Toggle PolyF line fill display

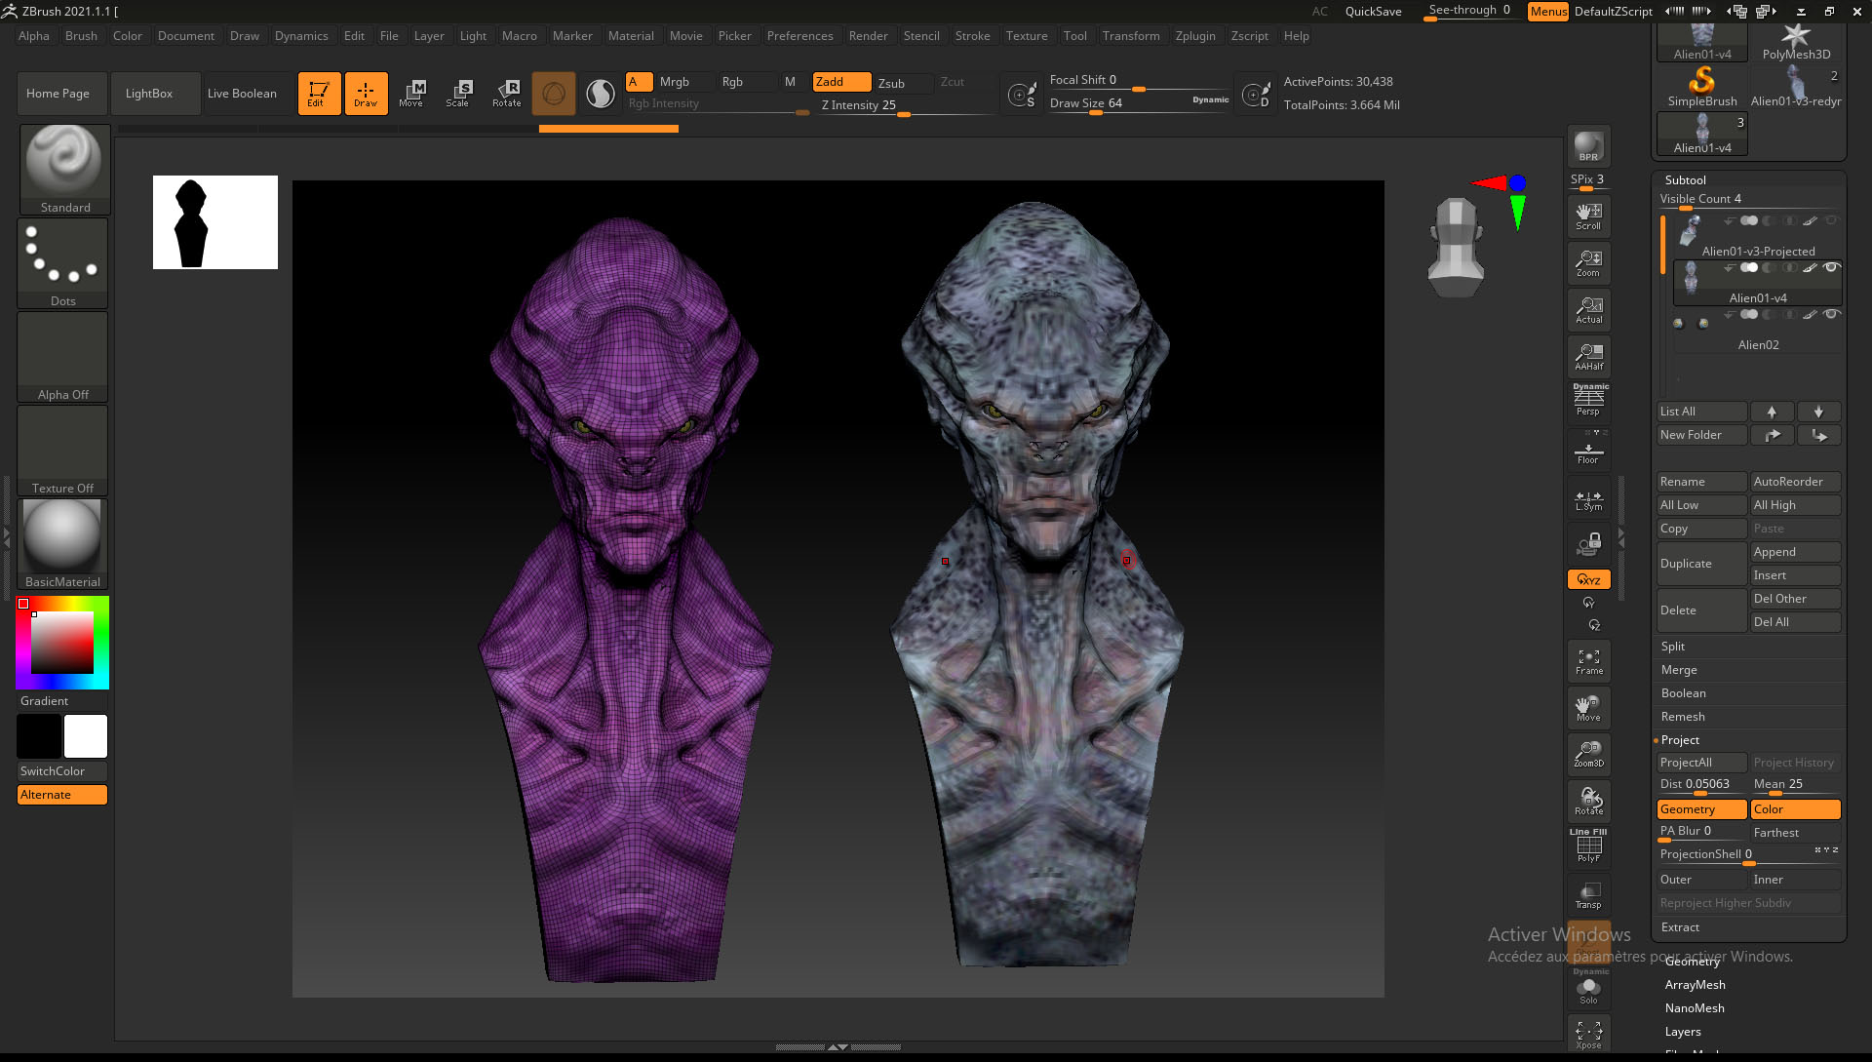coord(1588,846)
